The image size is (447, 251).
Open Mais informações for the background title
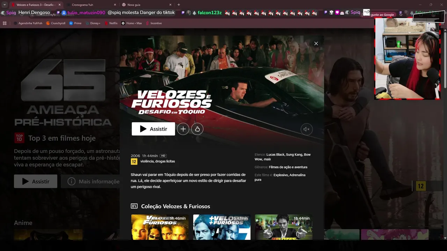[x=91, y=181]
